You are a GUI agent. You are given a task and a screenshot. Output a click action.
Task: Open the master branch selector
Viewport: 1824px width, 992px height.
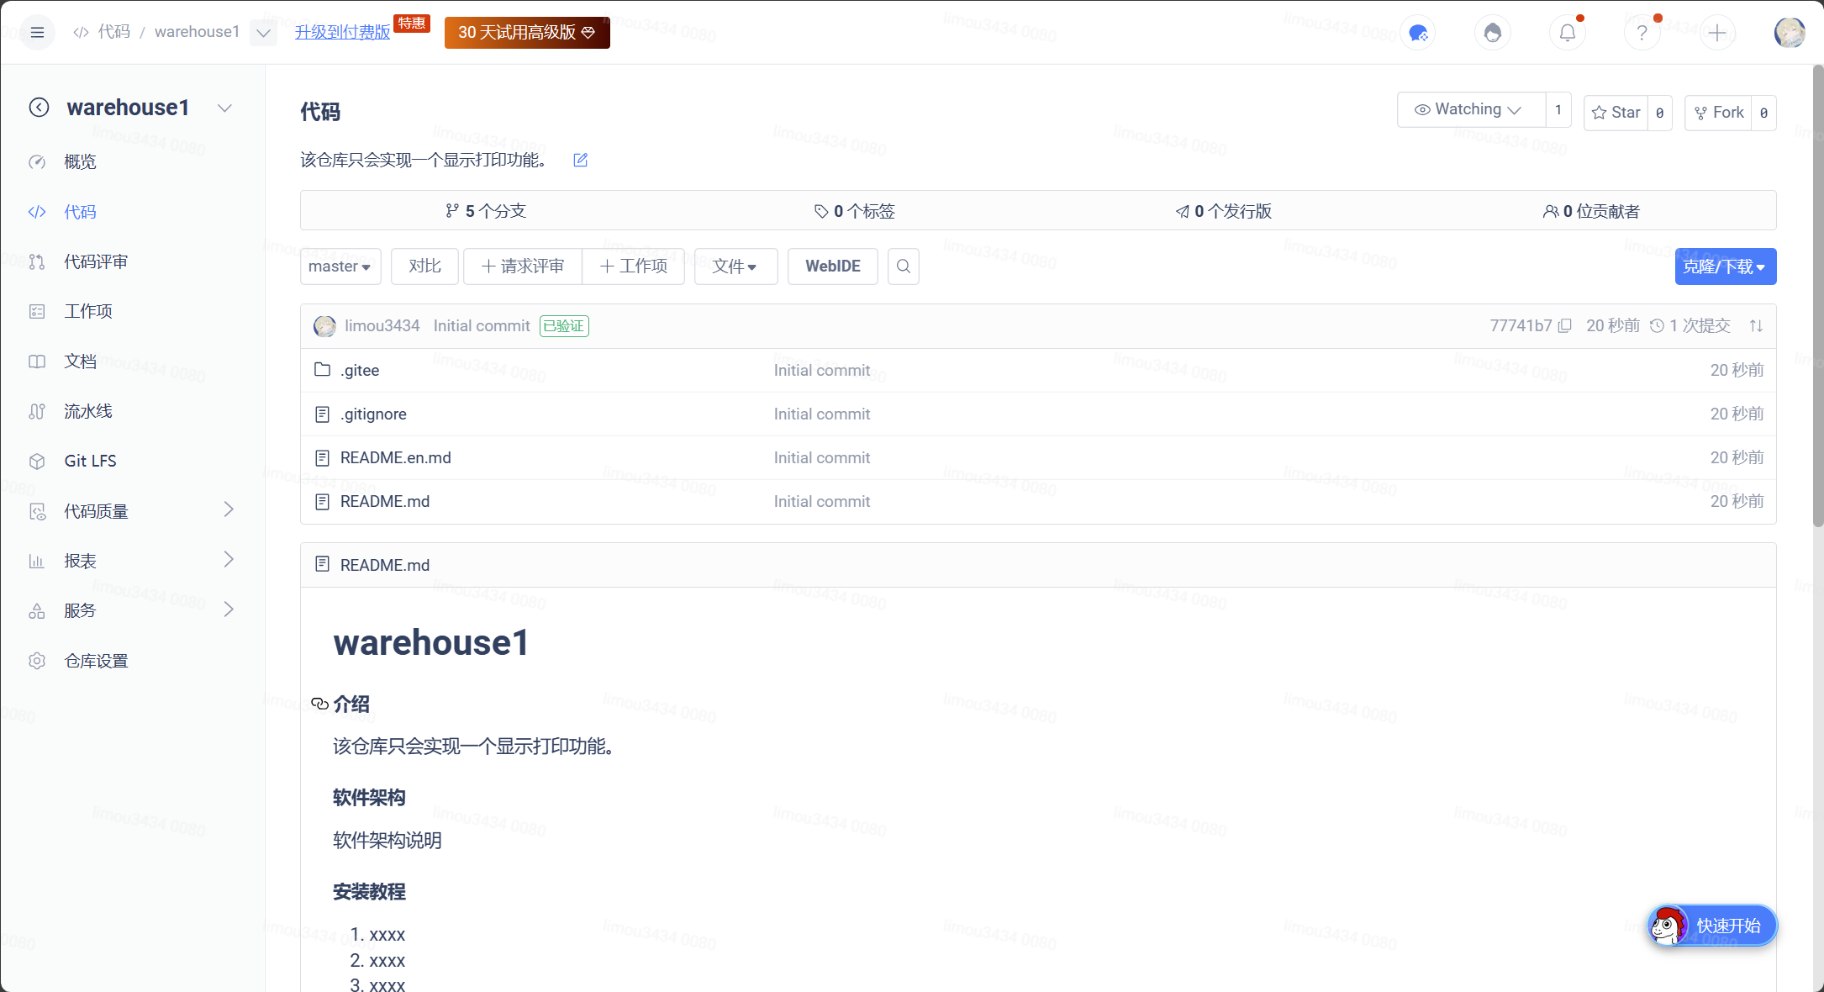coord(340,266)
